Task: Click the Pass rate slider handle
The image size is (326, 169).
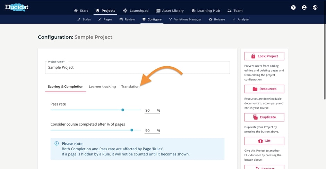Action: click(x=123, y=110)
